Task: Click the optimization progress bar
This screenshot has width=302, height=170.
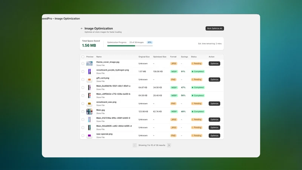Action: [130, 46]
